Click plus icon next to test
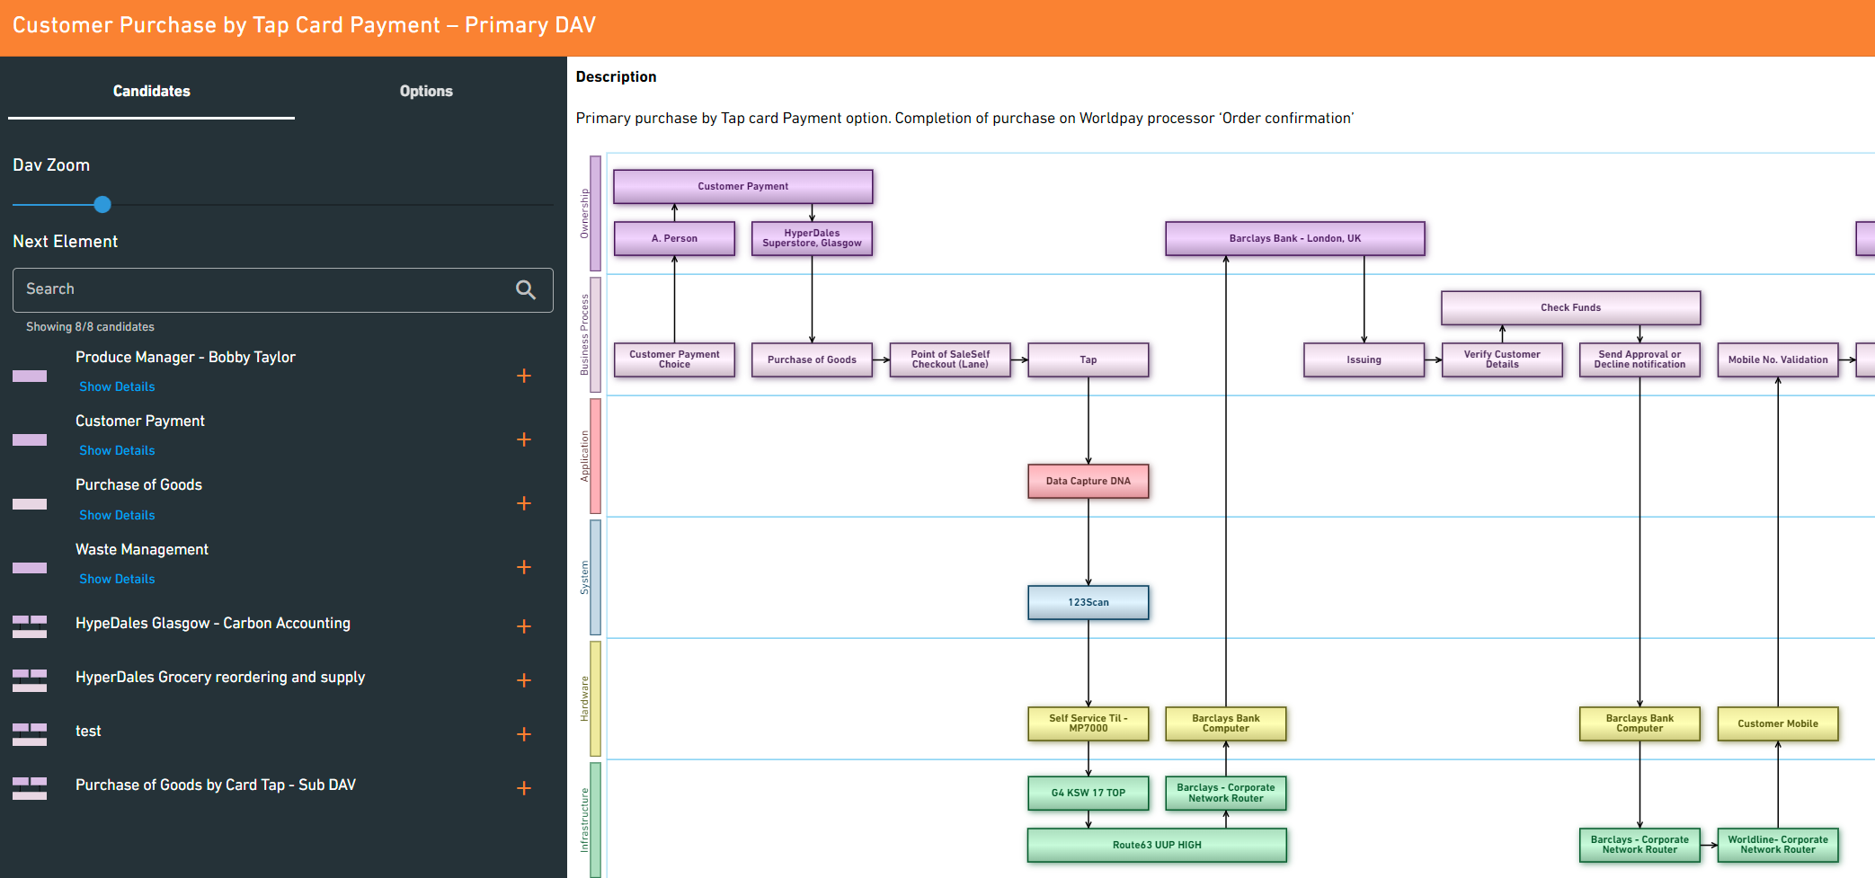Image resolution: width=1875 pixels, height=878 pixels. [524, 734]
